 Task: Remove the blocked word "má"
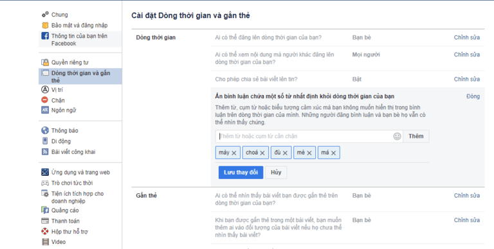[x=333, y=153]
